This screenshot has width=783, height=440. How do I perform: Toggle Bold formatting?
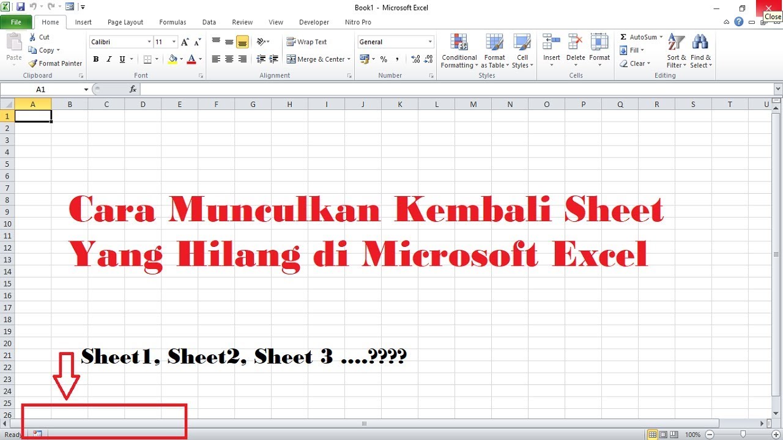click(x=96, y=59)
